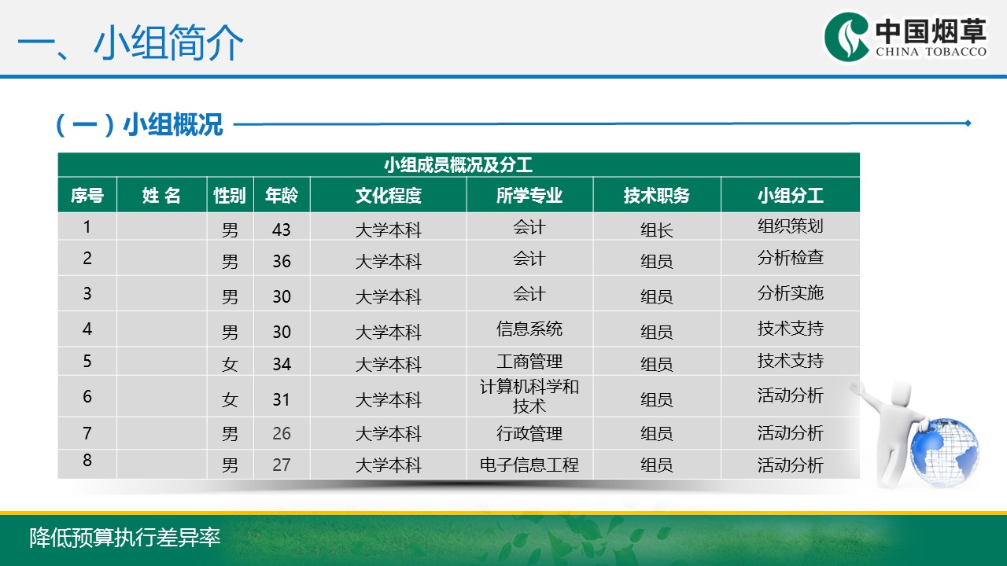The width and height of the screenshot is (1007, 566).
Task: Click the 年龄 column header
Action: pos(282,196)
